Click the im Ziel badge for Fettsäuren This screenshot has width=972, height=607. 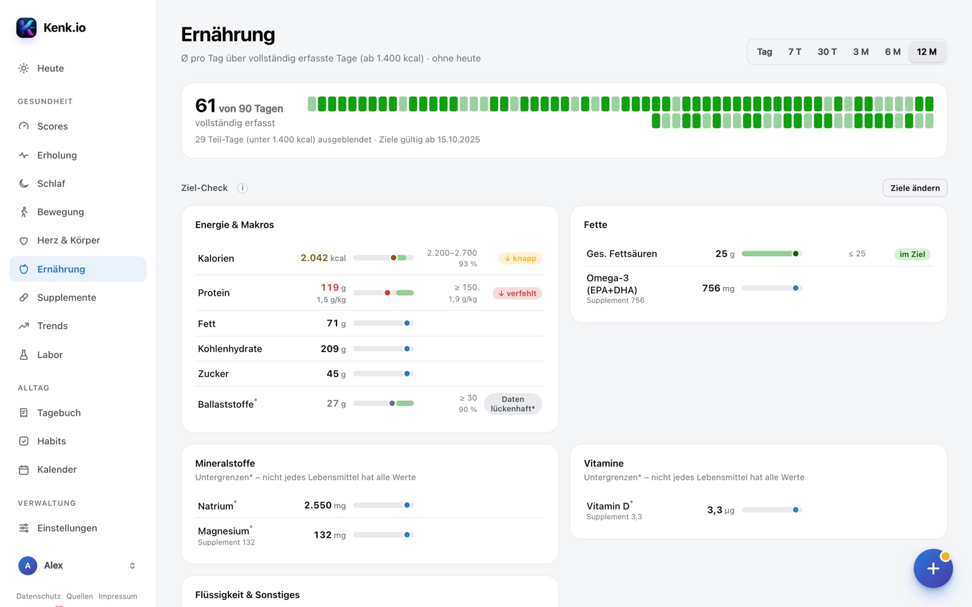(912, 254)
